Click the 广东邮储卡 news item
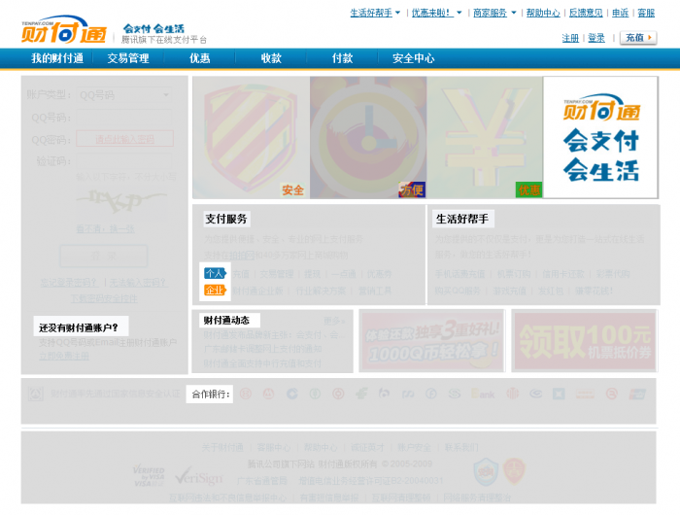Screen dimensions: 680x515 [263, 349]
